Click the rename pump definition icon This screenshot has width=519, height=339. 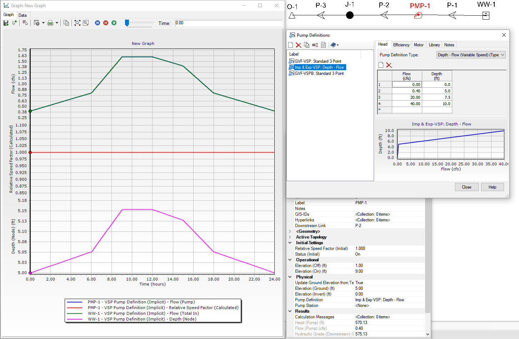tap(315, 45)
